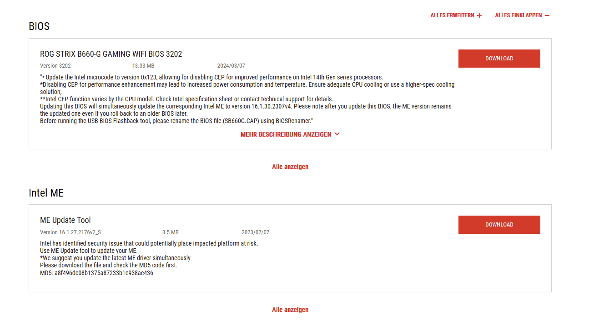Image resolution: width=604 pixels, height=335 pixels.
Task: Select the ME Update Tool title
Action: tap(65, 220)
